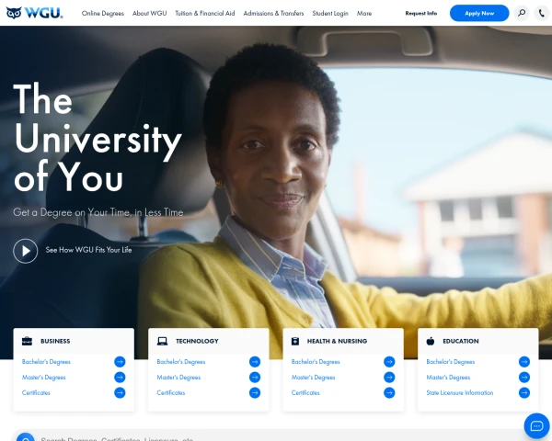Expand the More menu
This screenshot has width=552, height=441.
[x=364, y=14]
